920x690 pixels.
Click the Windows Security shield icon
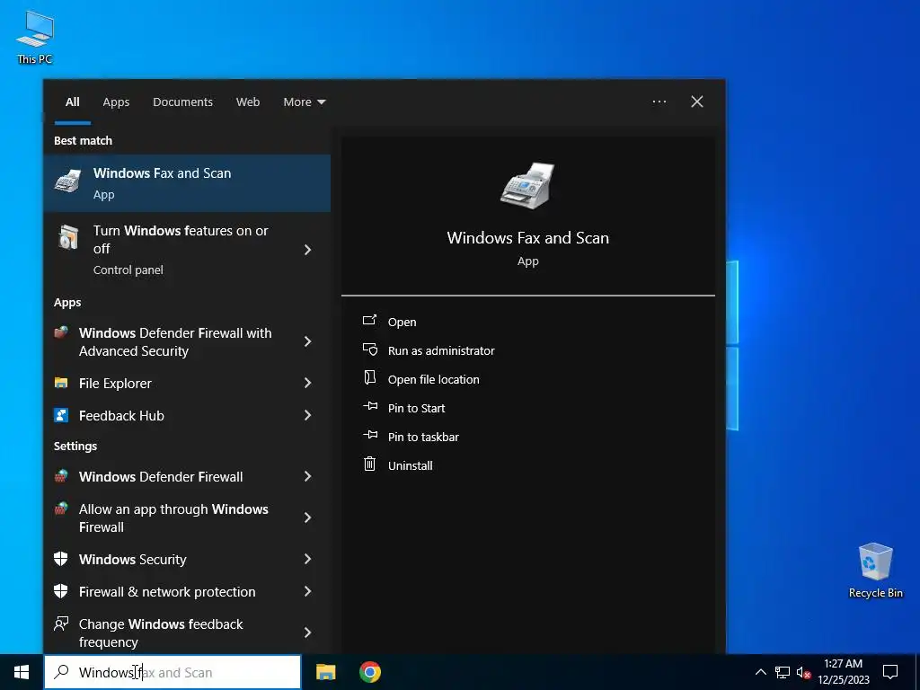point(61,559)
